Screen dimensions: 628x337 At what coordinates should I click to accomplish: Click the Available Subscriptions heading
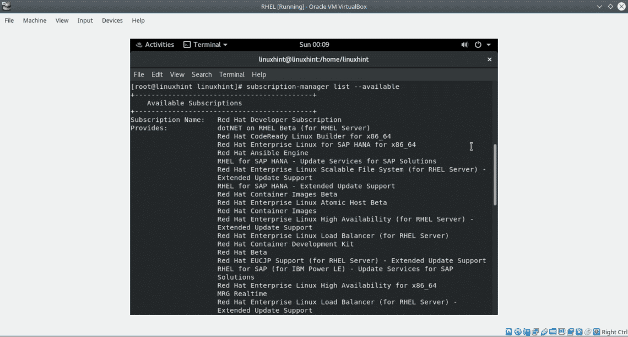click(x=194, y=103)
